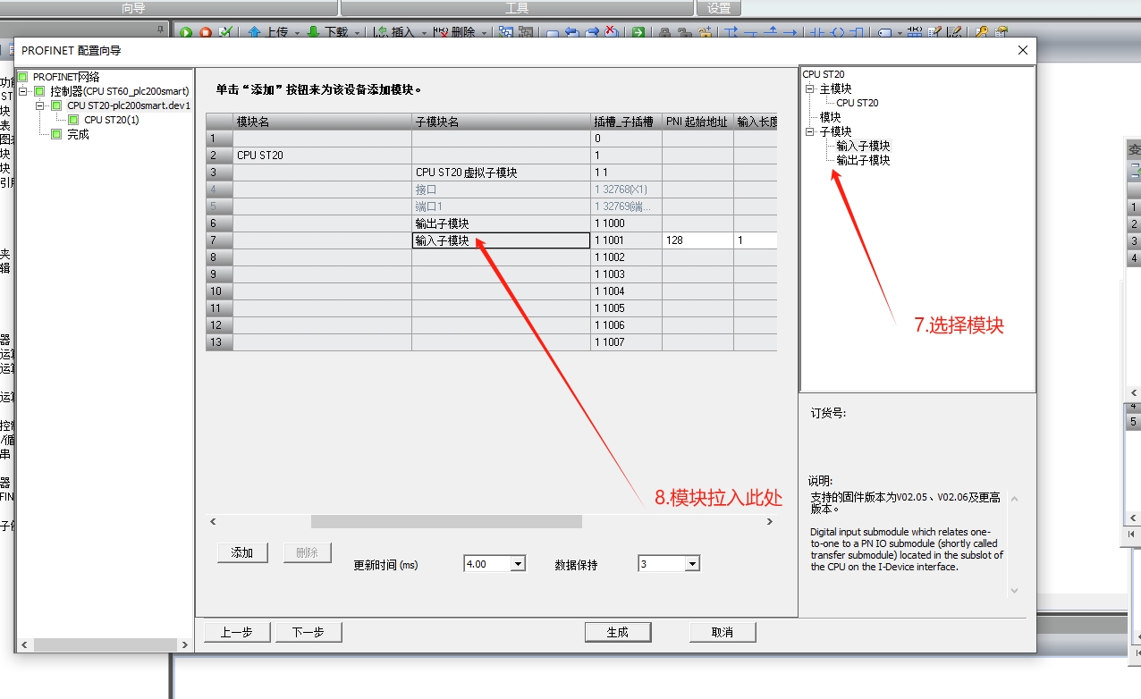The height and width of the screenshot is (699, 1141).
Task: Collapse the 控制器(CPU ST60_plc200smart) tree node
Action: pos(23,91)
